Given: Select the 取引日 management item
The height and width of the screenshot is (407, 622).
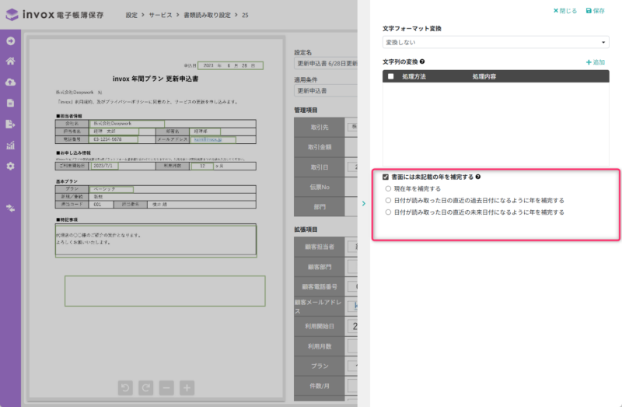Looking at the screenshot, I should tap(320, 167).
